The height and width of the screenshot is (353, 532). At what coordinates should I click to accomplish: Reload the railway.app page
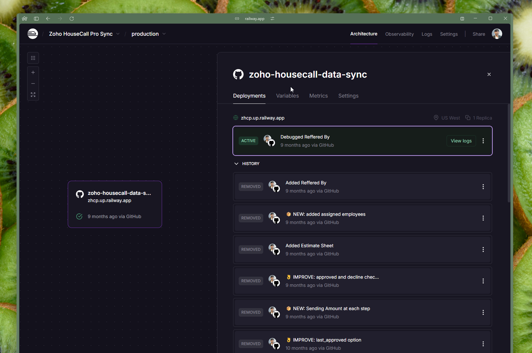72,19
